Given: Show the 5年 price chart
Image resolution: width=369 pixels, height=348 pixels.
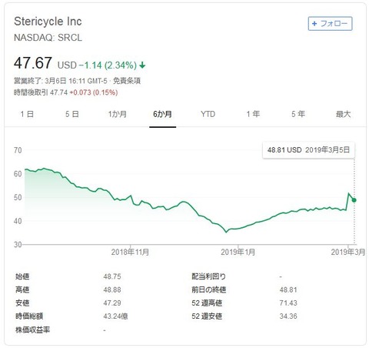Looking at the screenshot, I should pyautogui.click(x=298, y=114).
